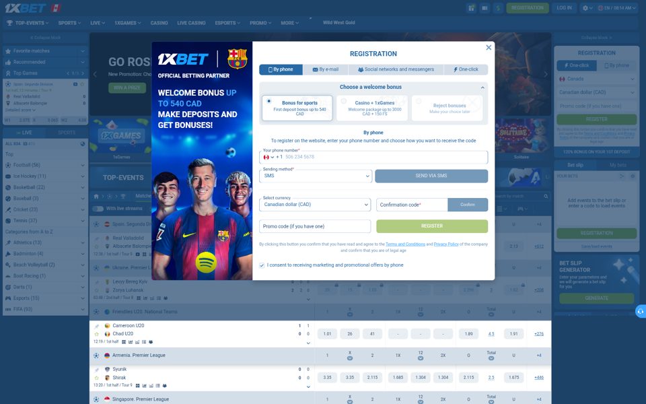Open the TOP-EVENTS menu
The height and width of the screenshot is (404, 646).
[28, 23]
